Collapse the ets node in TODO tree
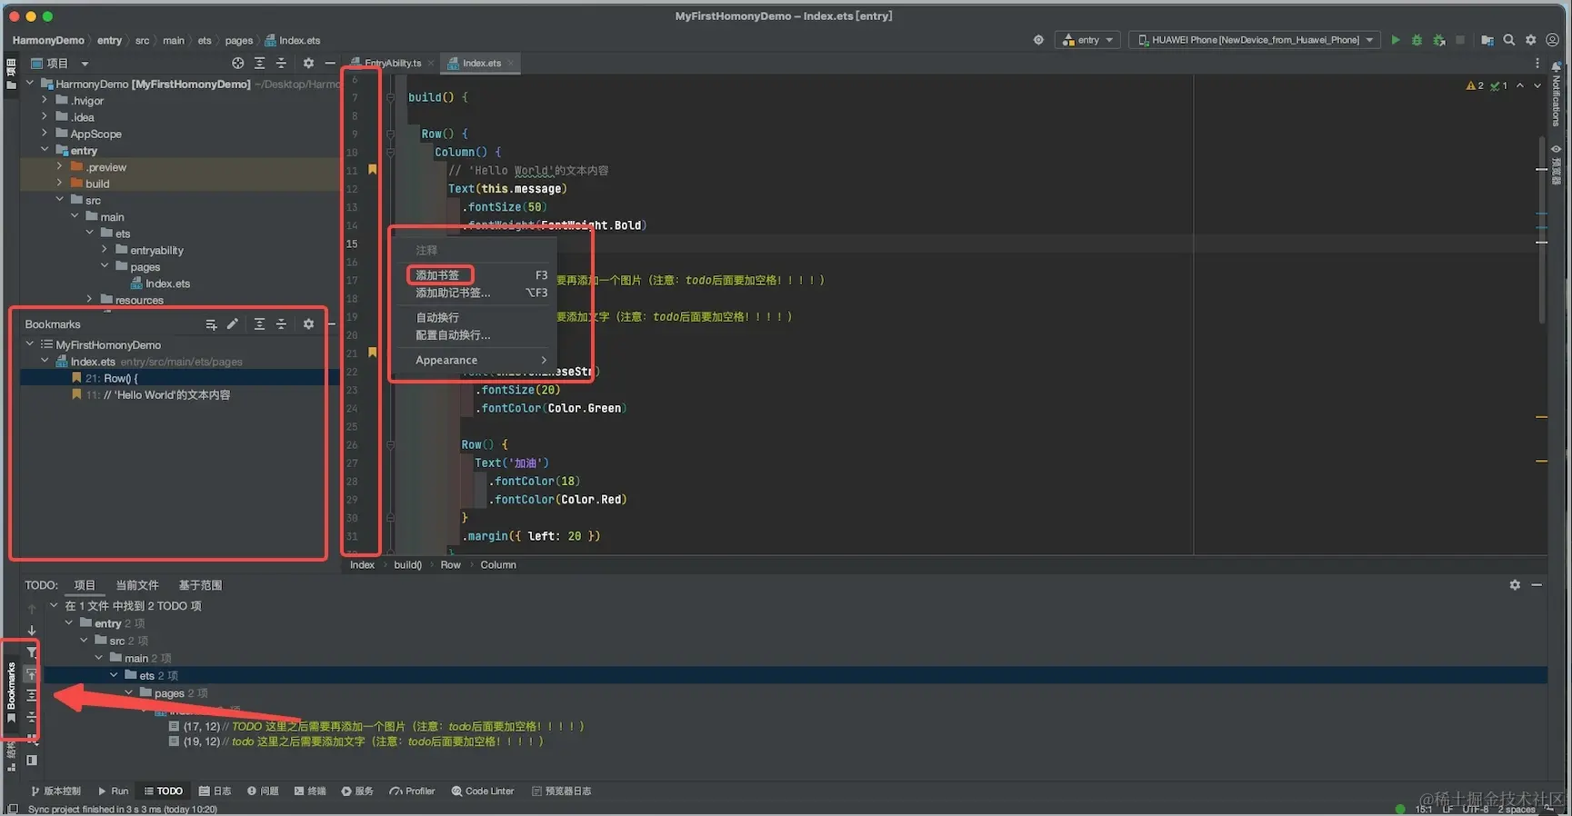 tap(114, 675)
